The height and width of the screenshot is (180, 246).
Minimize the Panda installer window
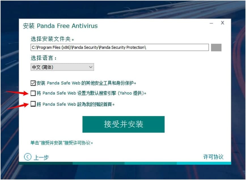point(211,23)
